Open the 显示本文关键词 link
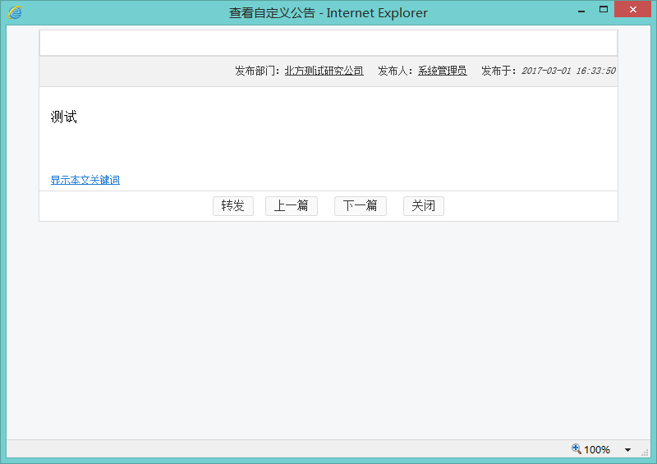This screenshot has width=657, height=464. click(x=85, y=180)
